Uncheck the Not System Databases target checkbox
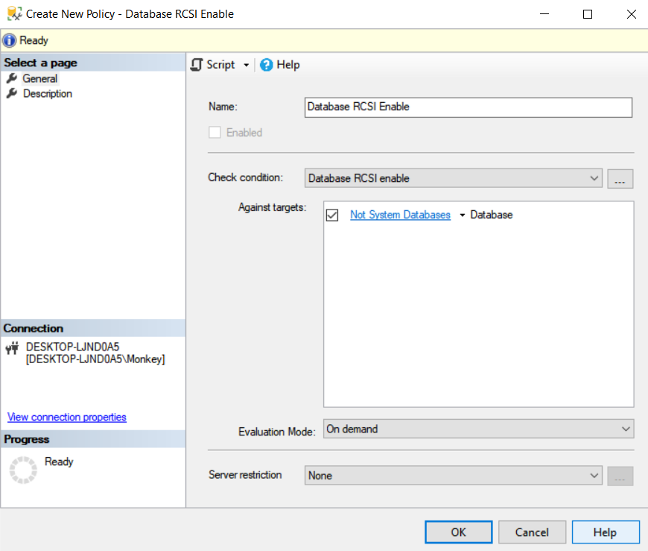 coord(332,215)
